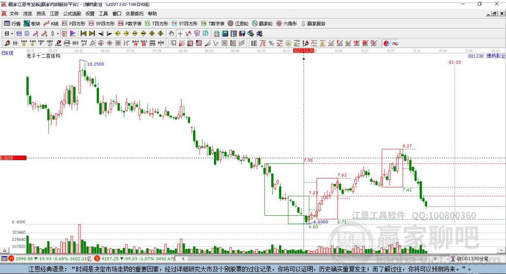Click the horizontal chart scrollbar track
Screen dimensions: 506x274
click(309, 259)
